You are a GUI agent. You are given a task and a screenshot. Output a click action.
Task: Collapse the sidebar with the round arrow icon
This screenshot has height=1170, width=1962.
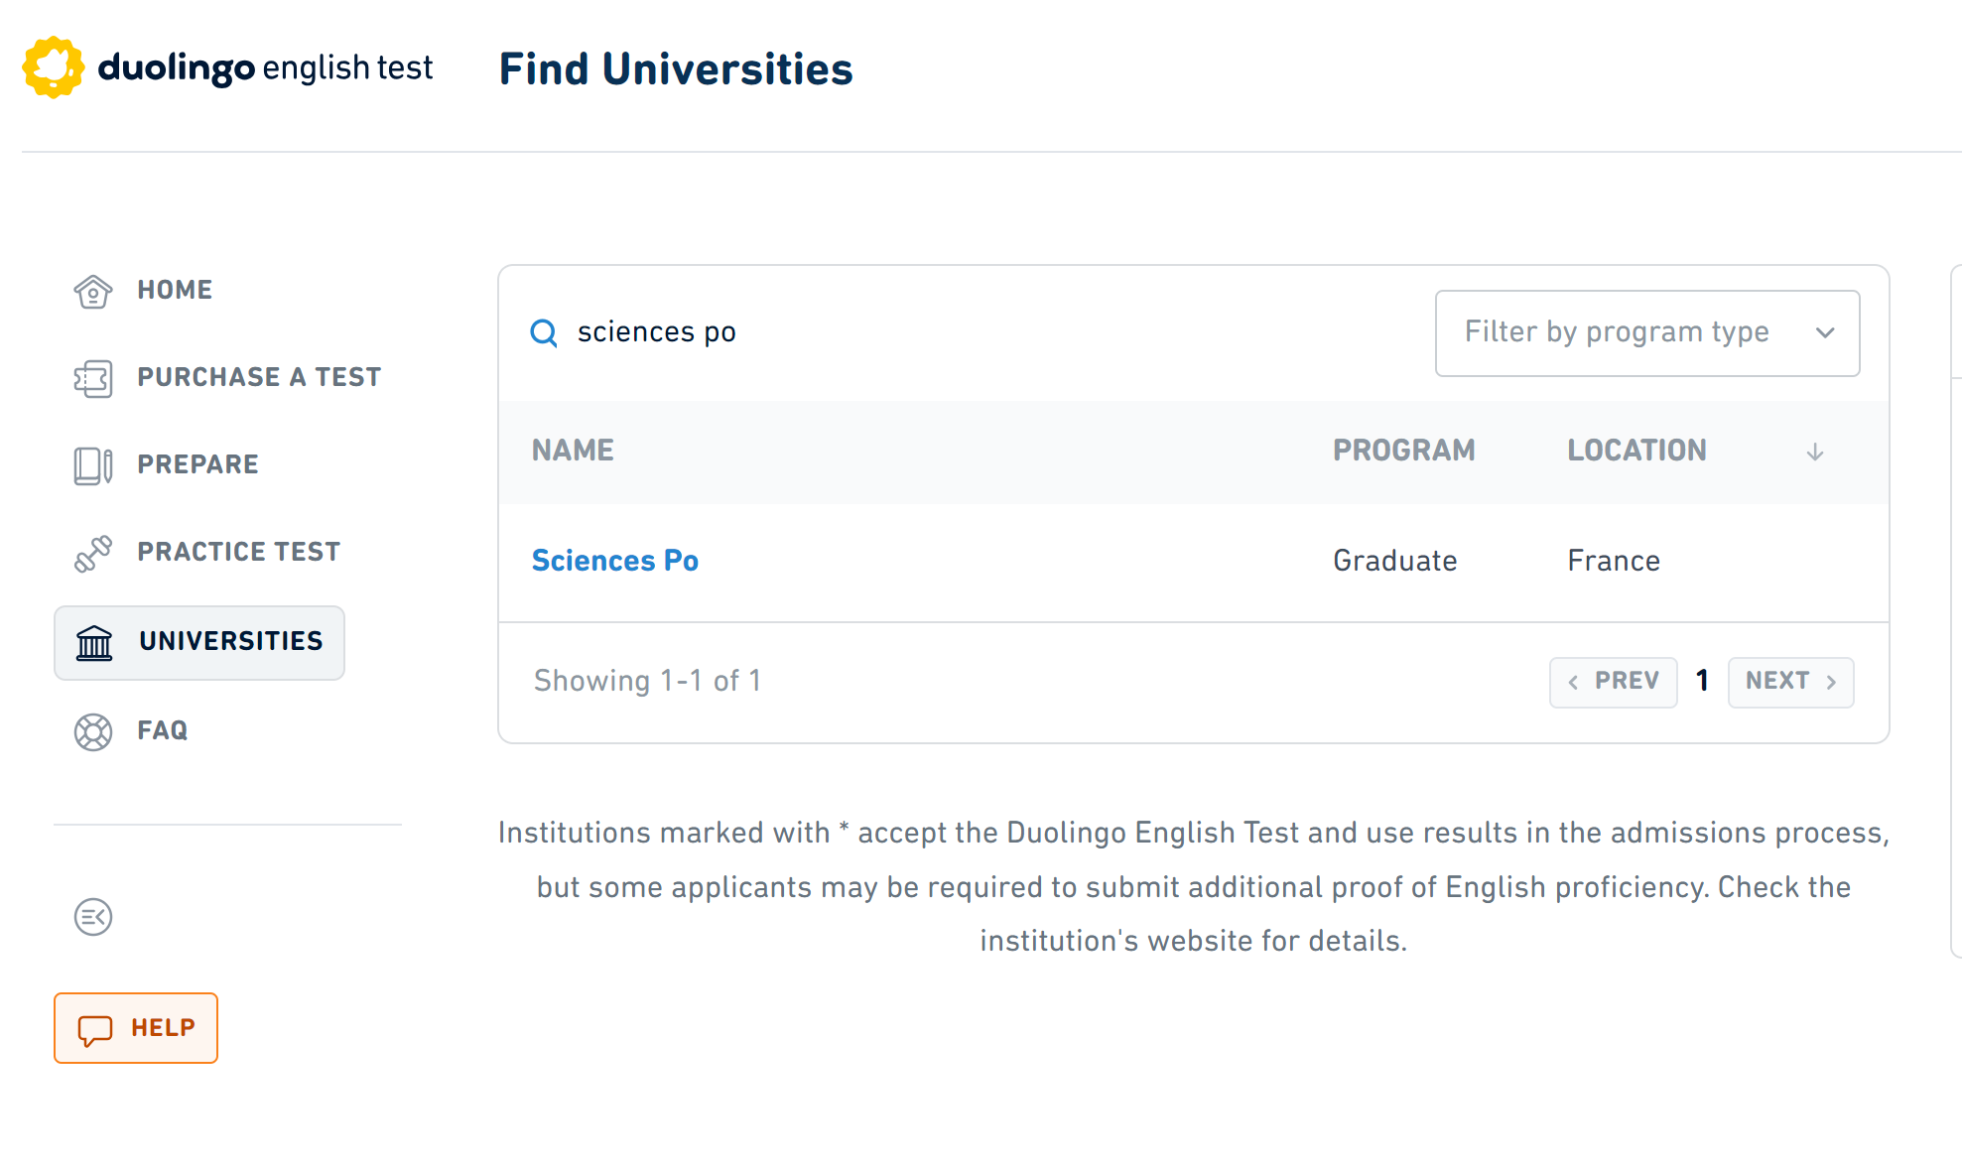point(93,916)
